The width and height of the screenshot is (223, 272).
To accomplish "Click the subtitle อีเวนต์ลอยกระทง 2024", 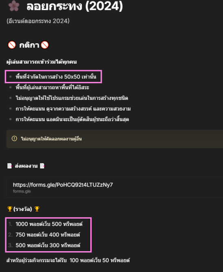I will (38, 21).
